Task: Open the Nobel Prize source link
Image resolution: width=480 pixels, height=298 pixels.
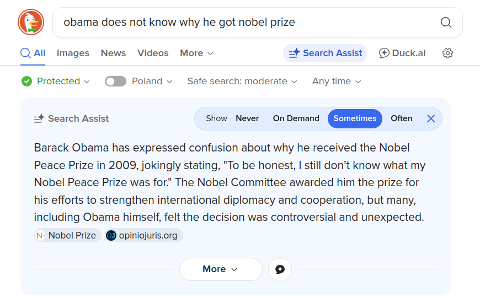Action: (x=67, y=235)
